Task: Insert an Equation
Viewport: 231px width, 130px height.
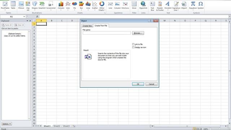Action: 193,5
